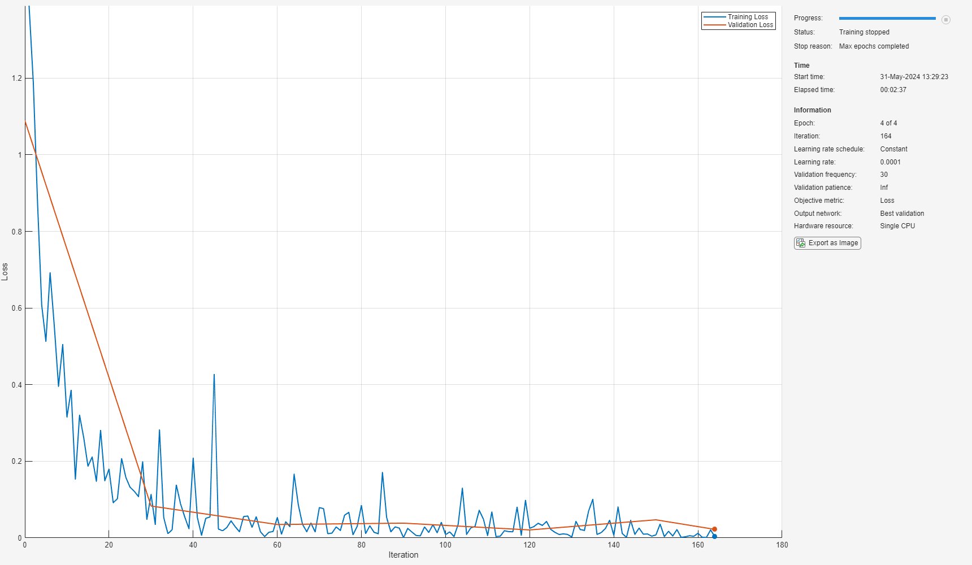Click the Elapsed time value 00:02:37

(893, 90)
